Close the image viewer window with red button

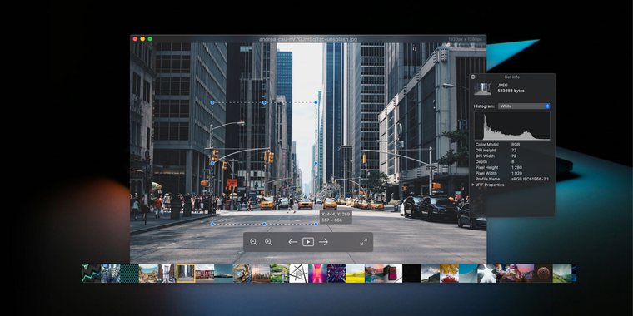pyautogui.click(x=135, y=39)
